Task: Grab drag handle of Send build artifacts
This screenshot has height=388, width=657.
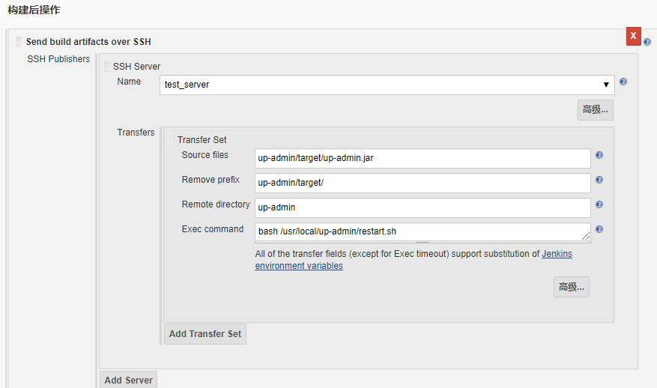Action: pos(19,42)
